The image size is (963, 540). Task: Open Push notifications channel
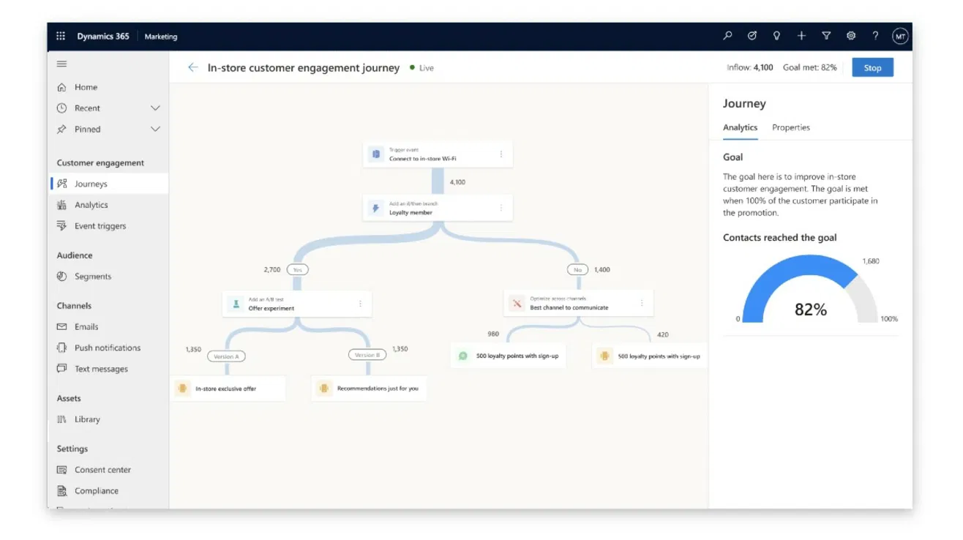(108, 348)
